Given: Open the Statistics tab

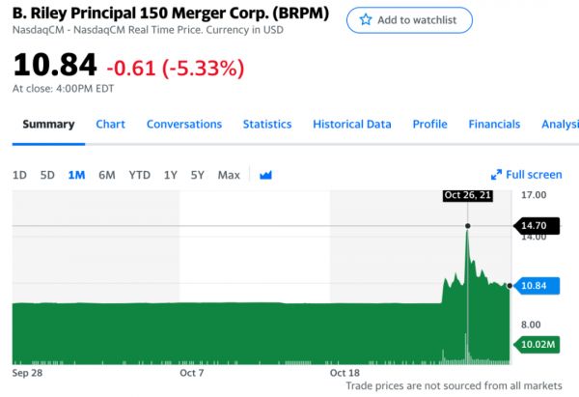Looking at the screenshot, I should 267,125.
